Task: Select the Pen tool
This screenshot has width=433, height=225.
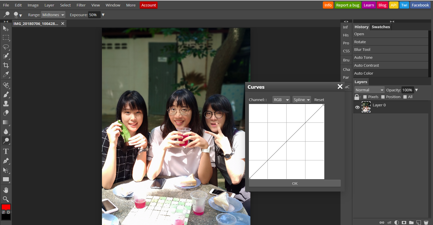Action: pos(6,161)
